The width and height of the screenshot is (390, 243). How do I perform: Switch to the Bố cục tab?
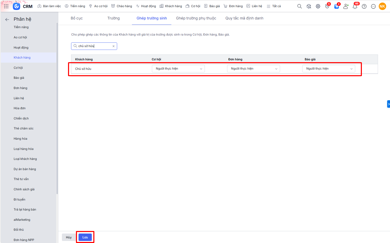coord(77,18)
